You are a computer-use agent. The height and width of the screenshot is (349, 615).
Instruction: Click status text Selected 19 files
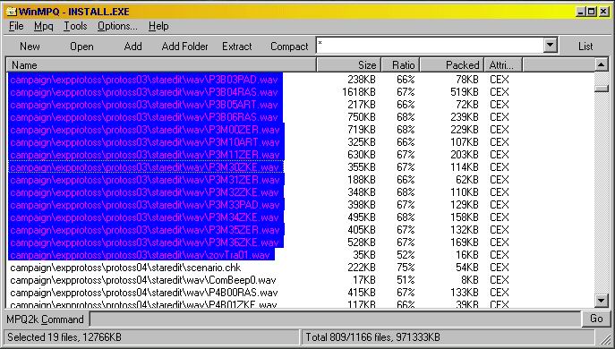coord(64,337)
